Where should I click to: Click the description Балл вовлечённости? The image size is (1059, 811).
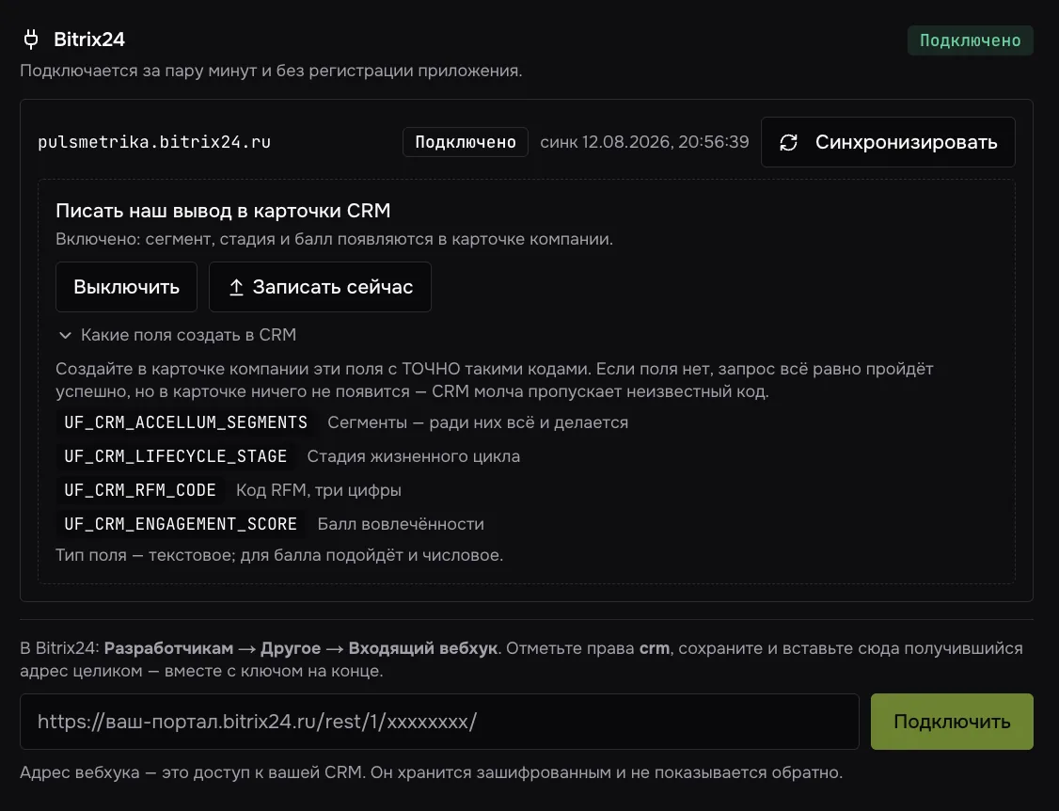click(x=401, y=524)
